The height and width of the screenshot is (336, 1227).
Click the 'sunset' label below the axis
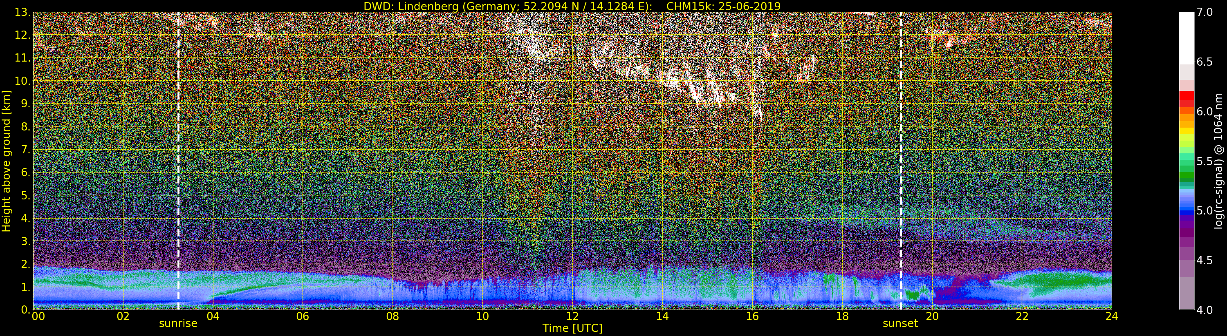pos(900,323)
